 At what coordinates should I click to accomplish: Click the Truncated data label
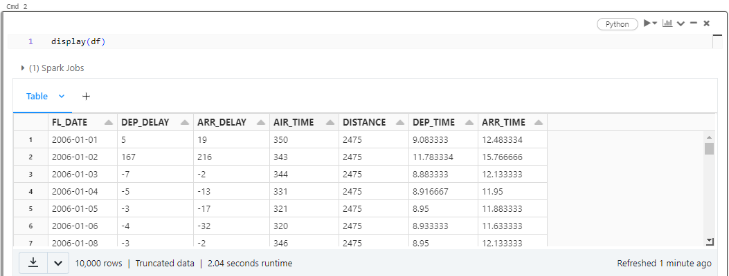[165, 264]
